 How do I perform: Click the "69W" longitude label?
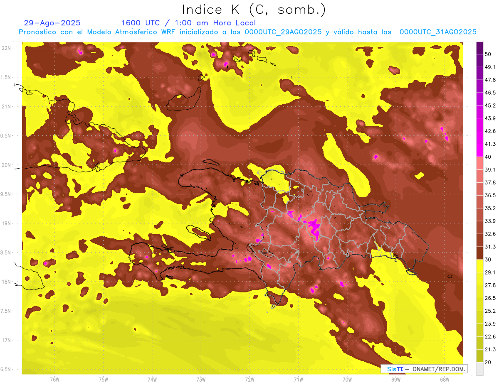click(x=395, y=380)
